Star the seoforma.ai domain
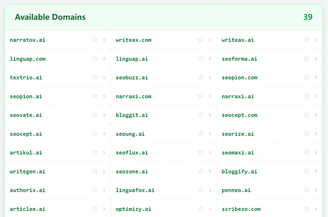 click(x=307, y=59)
